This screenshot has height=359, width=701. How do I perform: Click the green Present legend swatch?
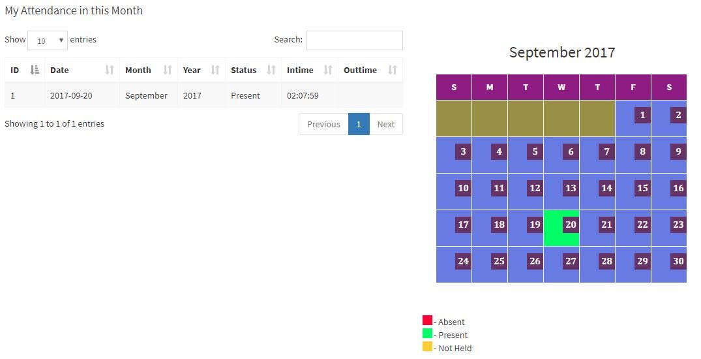pos(427,334)
